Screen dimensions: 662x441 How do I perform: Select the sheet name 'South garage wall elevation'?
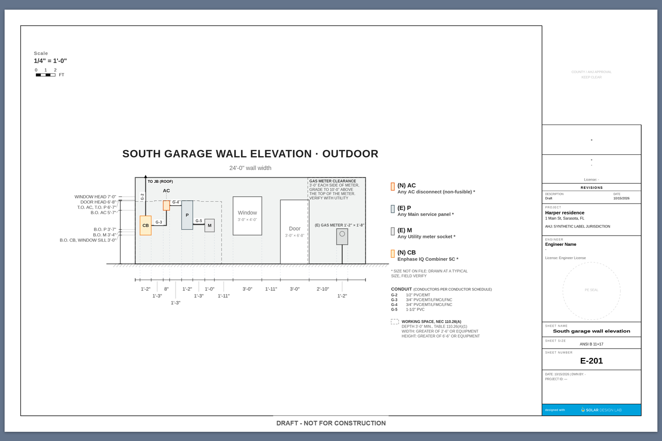tap(592, 331)
